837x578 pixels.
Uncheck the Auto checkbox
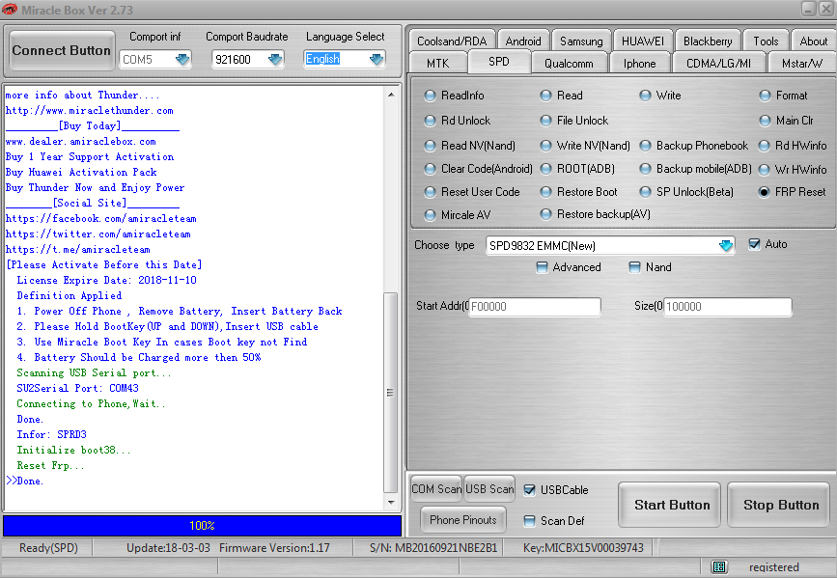click(x=754, y=244)
